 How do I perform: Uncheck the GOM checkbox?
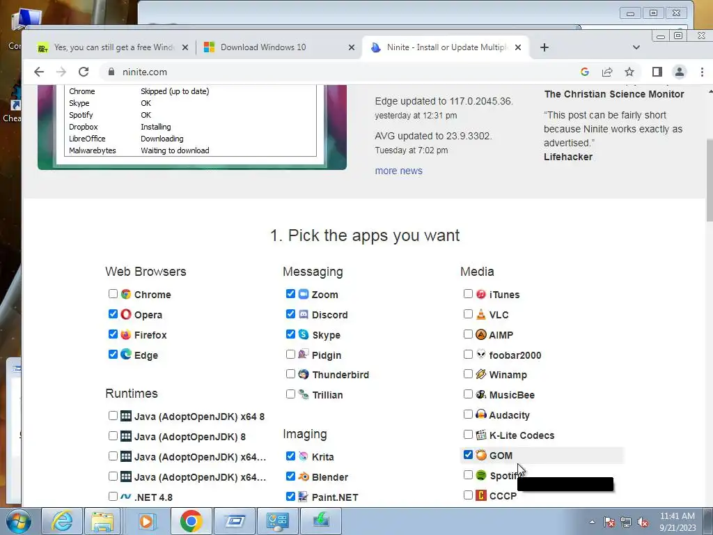pos(468,454)
